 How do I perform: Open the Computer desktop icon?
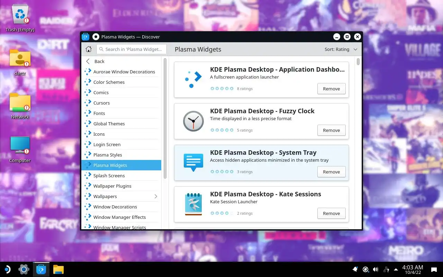[20, 145]
